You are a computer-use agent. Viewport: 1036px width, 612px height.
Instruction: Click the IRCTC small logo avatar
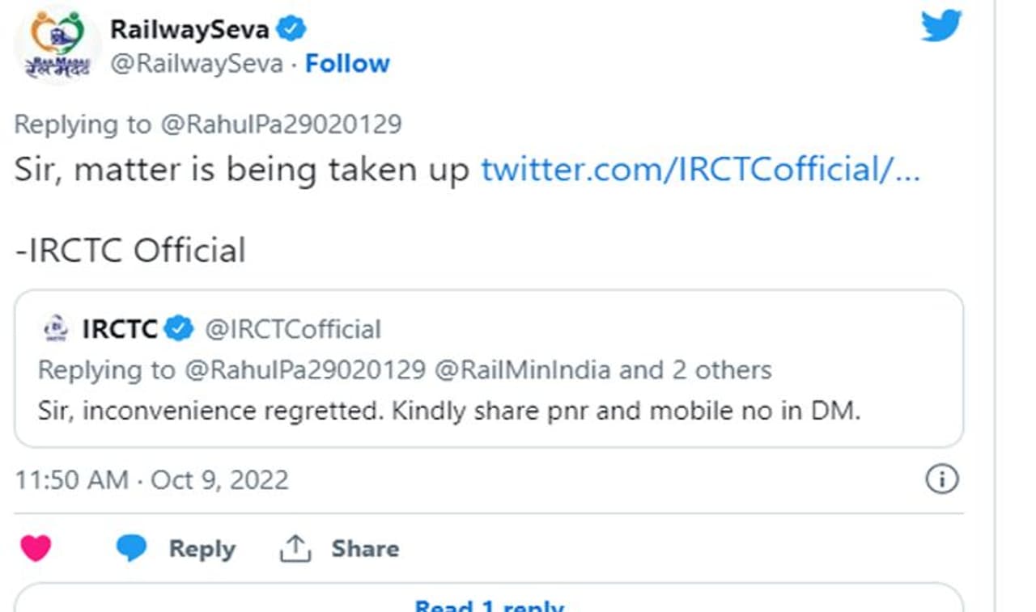click(x=55, y=330)
